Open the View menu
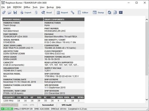This screenshot has width=149, height=111. click(42, 7)
